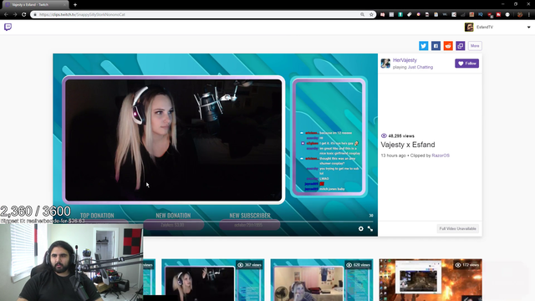
Task: Click the white circle extension icon
Action: tap(507, 15)
